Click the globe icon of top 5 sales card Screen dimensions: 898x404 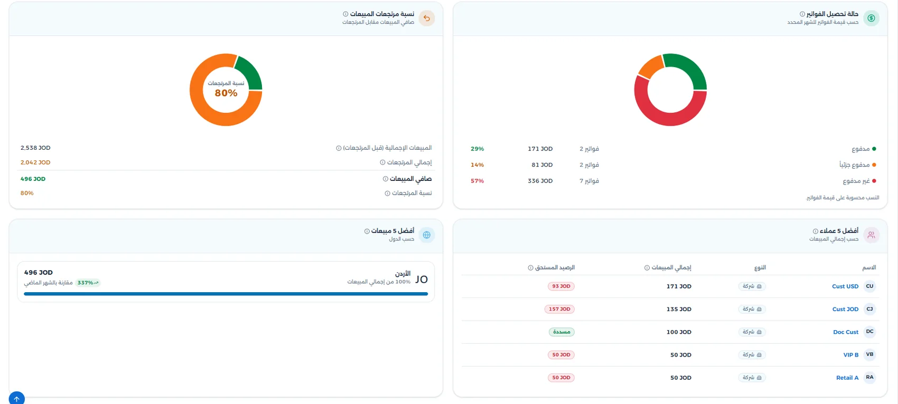427,235
